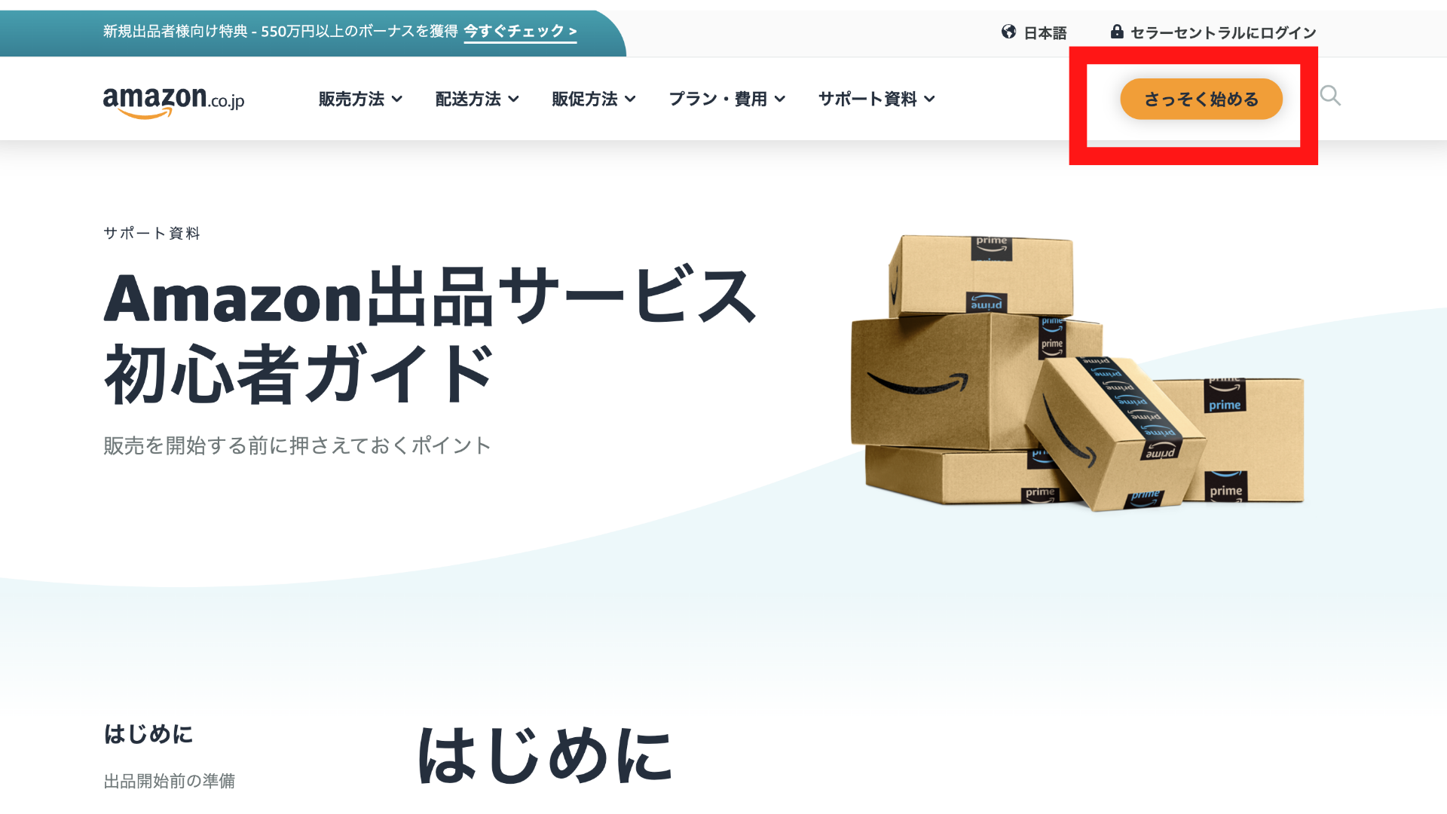This screenshot has width=1447, height=814.
Task: Select the サポート資料 navigation menu
Action: tap(876, 99)
